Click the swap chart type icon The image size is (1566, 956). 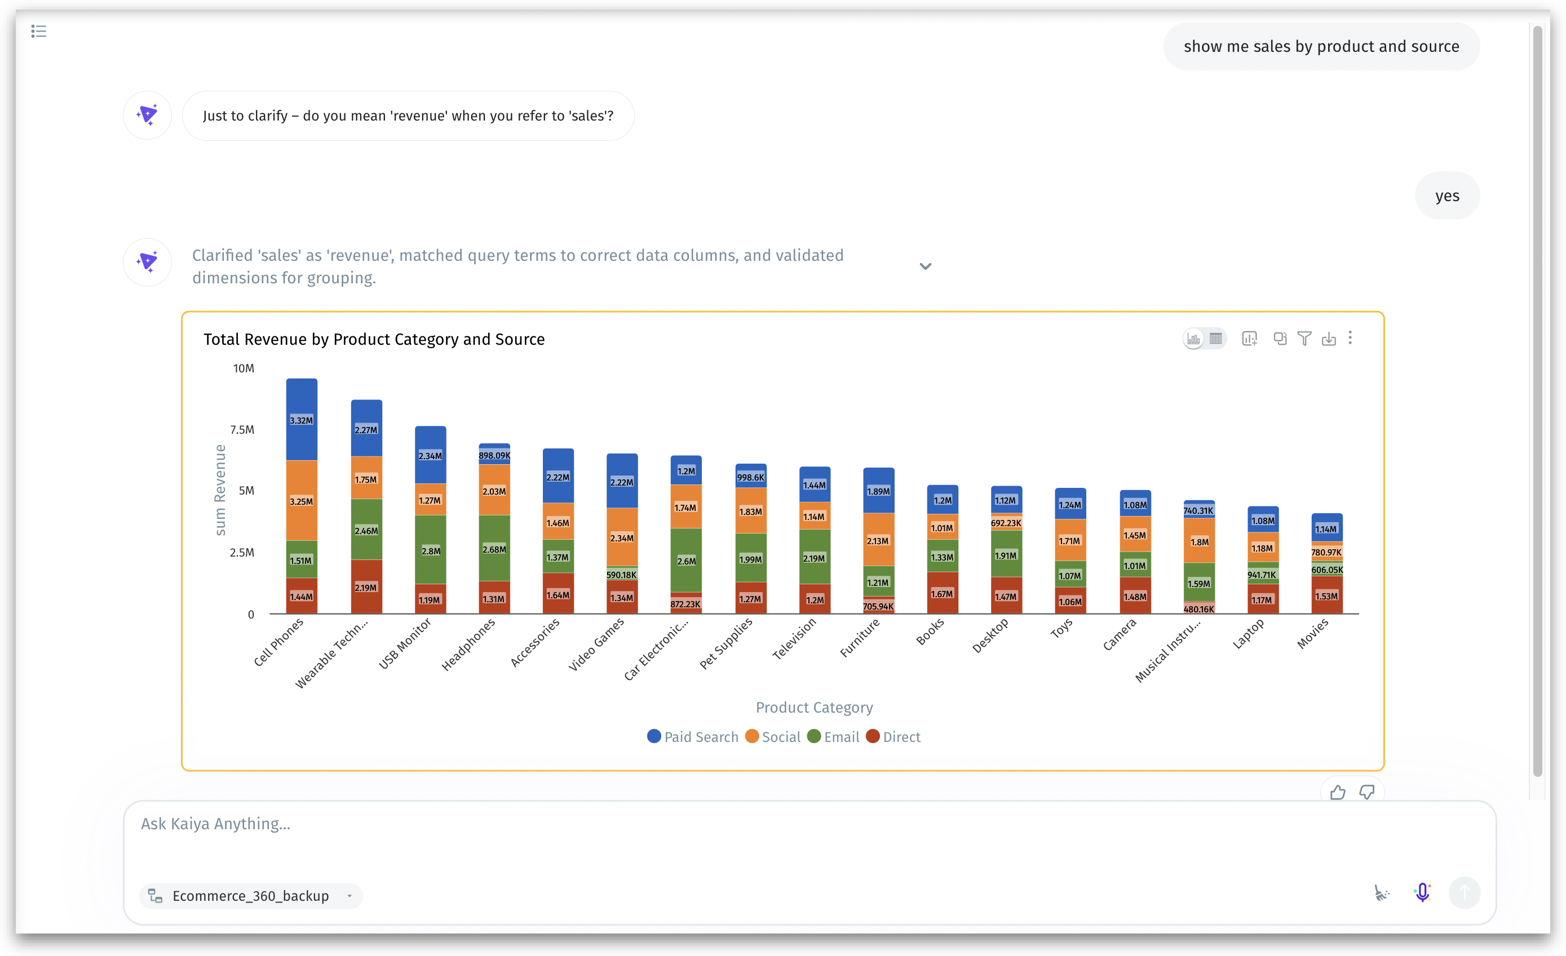pyautogui.click(x=1280, y=339)
